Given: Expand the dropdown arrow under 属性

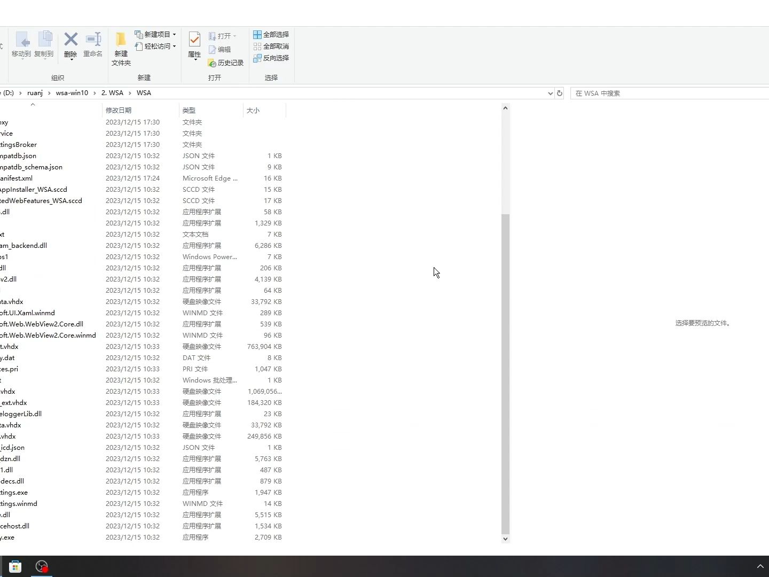Looking at the screenshot, I should tap(195, 60).
